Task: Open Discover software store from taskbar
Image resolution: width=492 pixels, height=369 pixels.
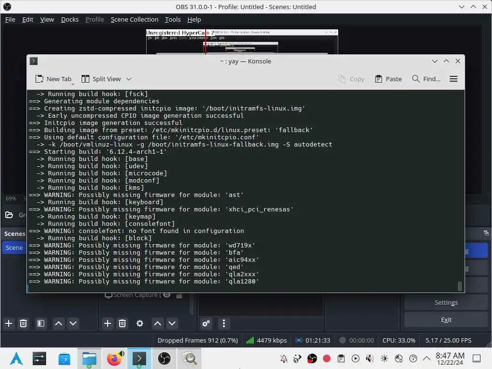Action: (x=64, y=358)
